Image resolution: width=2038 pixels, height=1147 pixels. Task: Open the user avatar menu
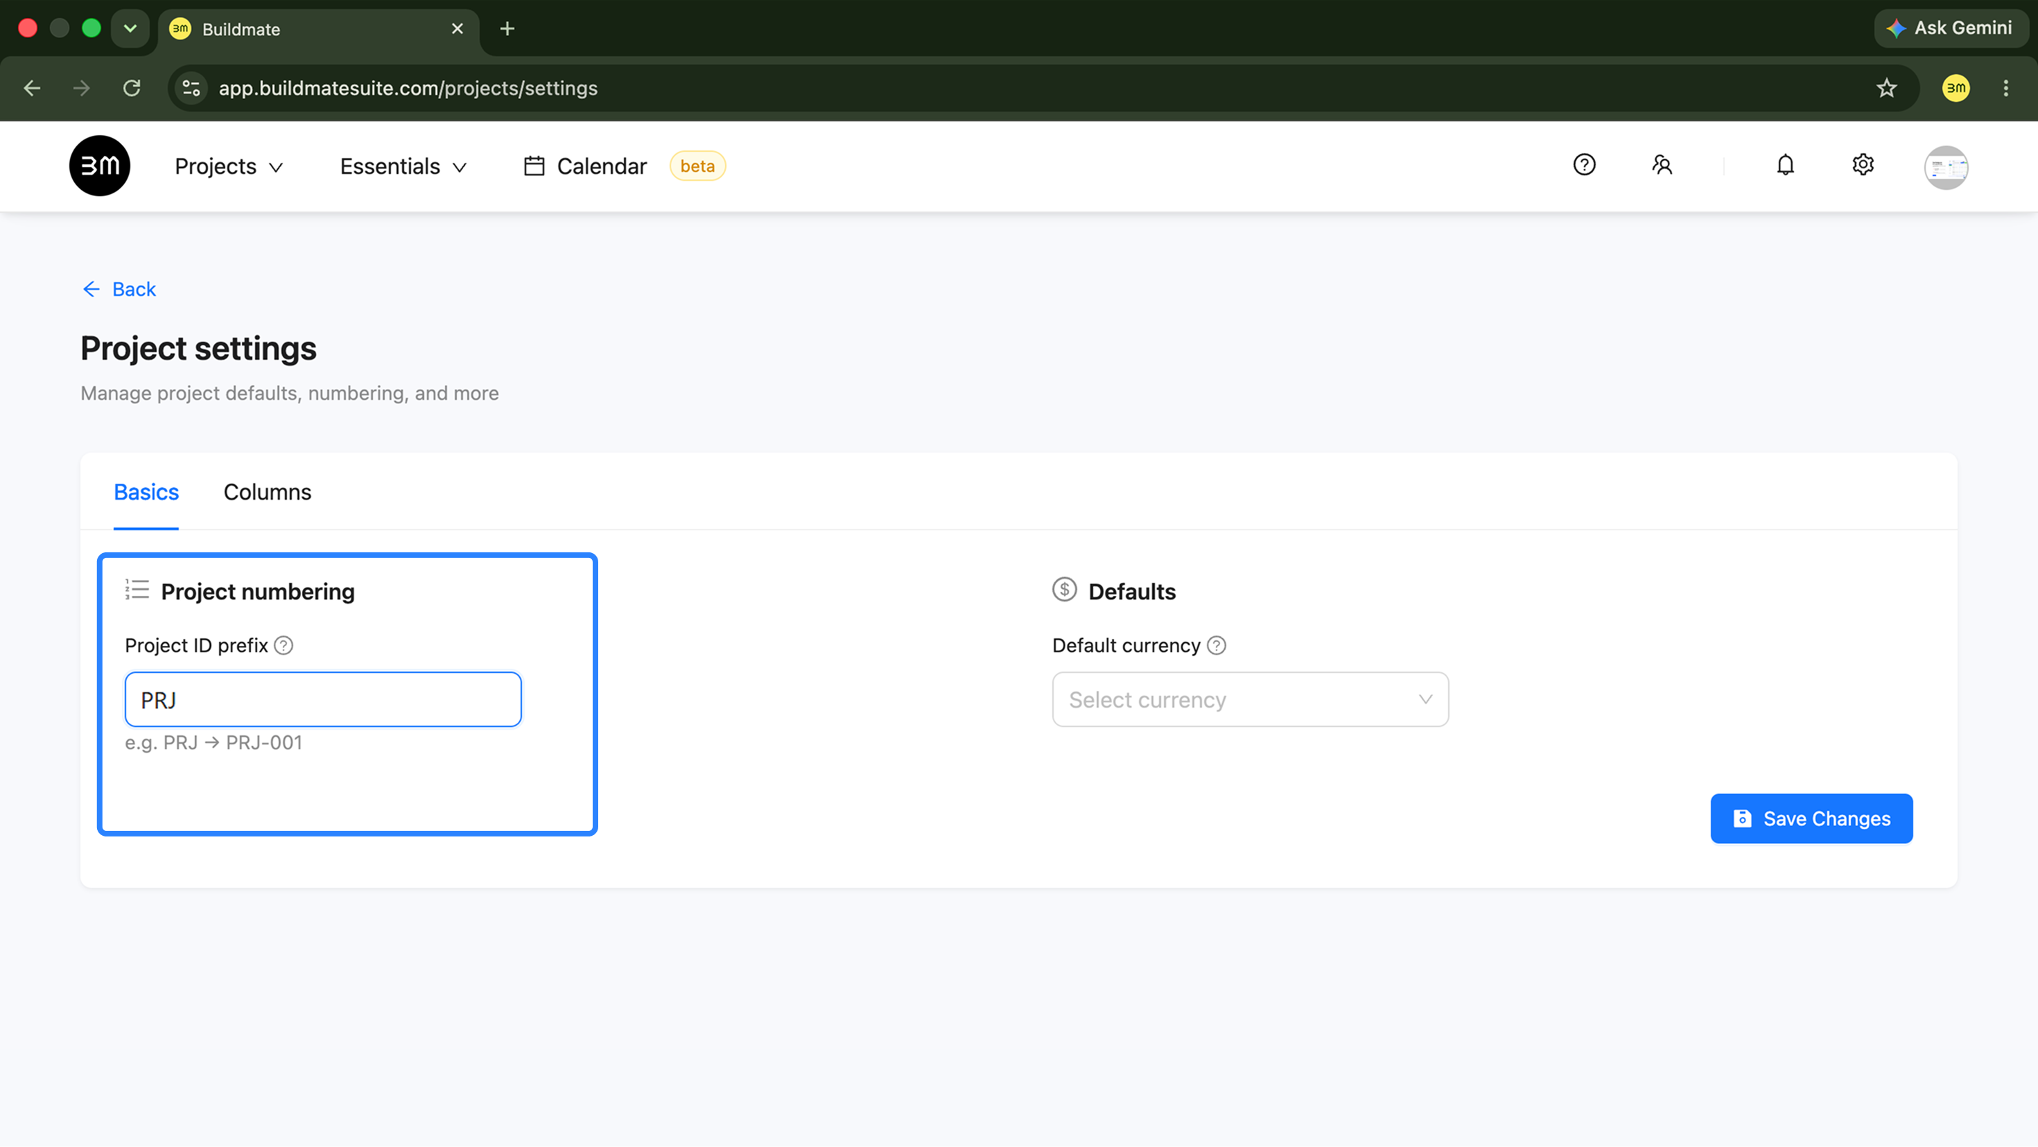pos(1945,167)
